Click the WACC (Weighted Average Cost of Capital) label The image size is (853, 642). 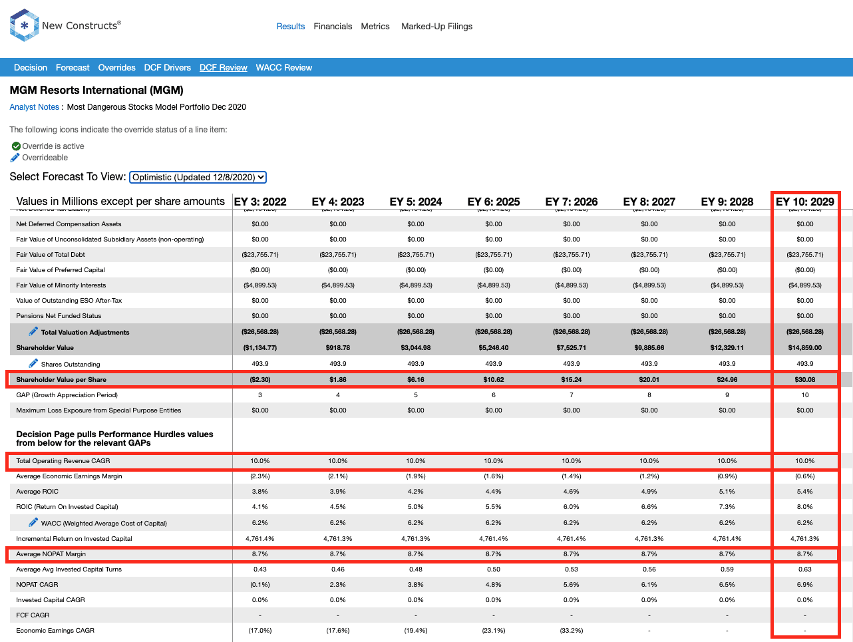(104, 524)
